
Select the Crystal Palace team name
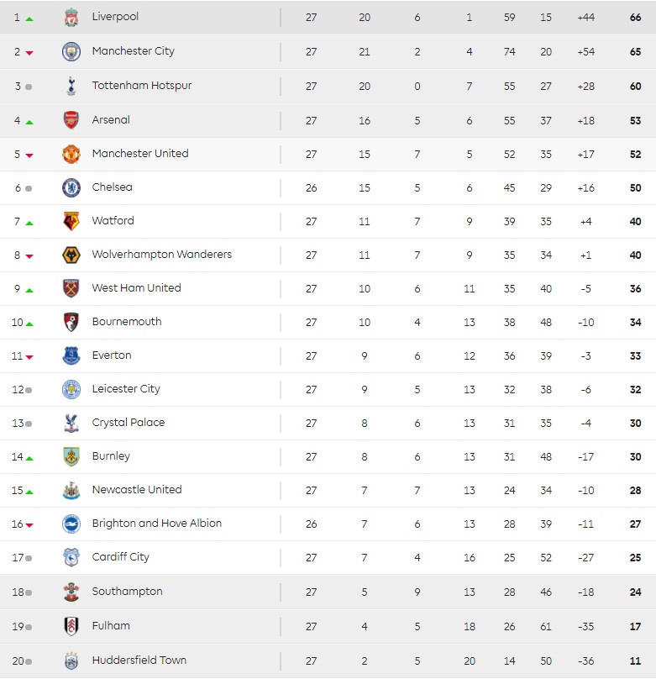[129, 423]
